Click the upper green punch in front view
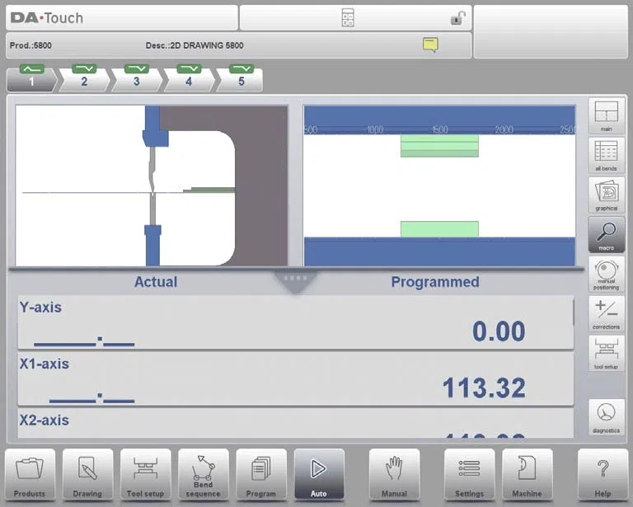The width and height of the screenshot is (633, 507). click(x=439, y=146)
